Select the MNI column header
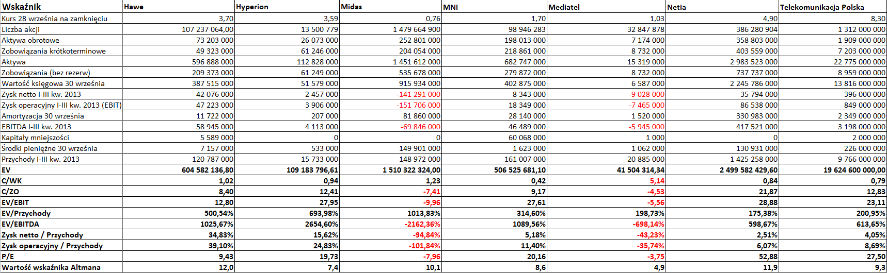 pyautogui.click(x=495, y=7)
